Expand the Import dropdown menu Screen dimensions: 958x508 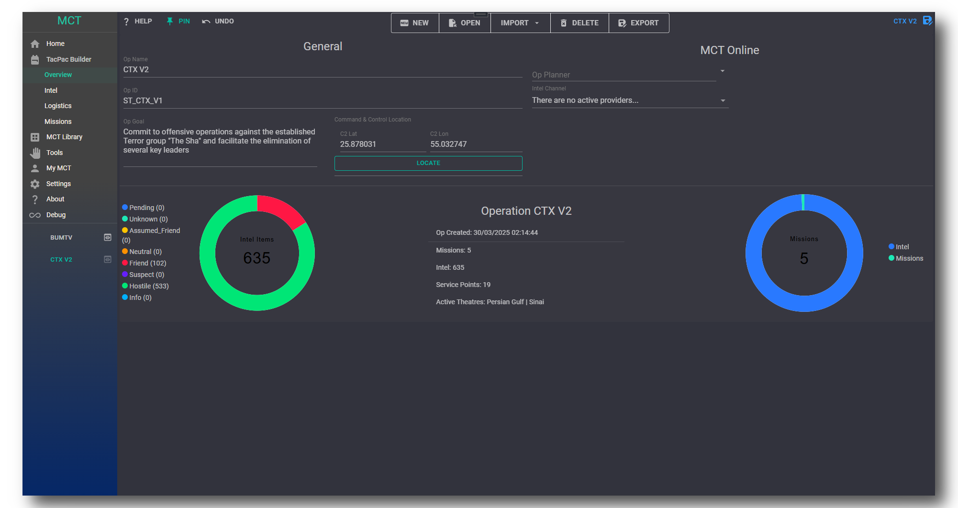point(520,23)
